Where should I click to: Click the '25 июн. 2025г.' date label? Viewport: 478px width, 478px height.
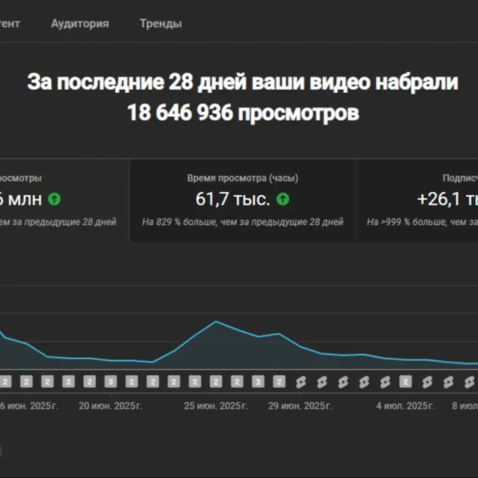[216, 406]
